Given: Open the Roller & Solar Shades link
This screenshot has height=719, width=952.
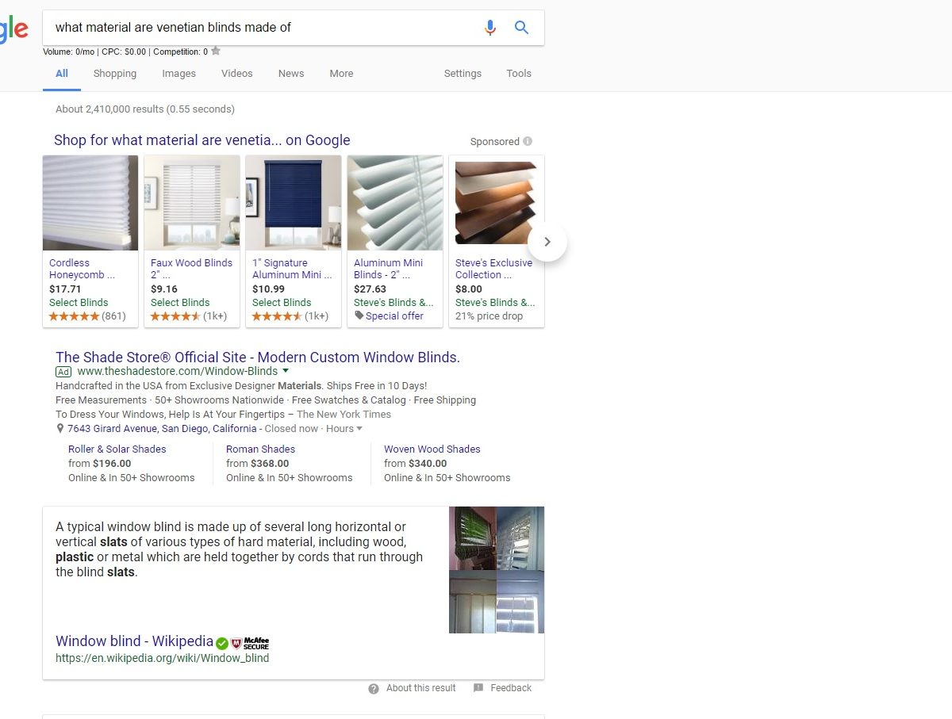Looking at the screenshot, I should pyautogui.click(x=117, y=449).
